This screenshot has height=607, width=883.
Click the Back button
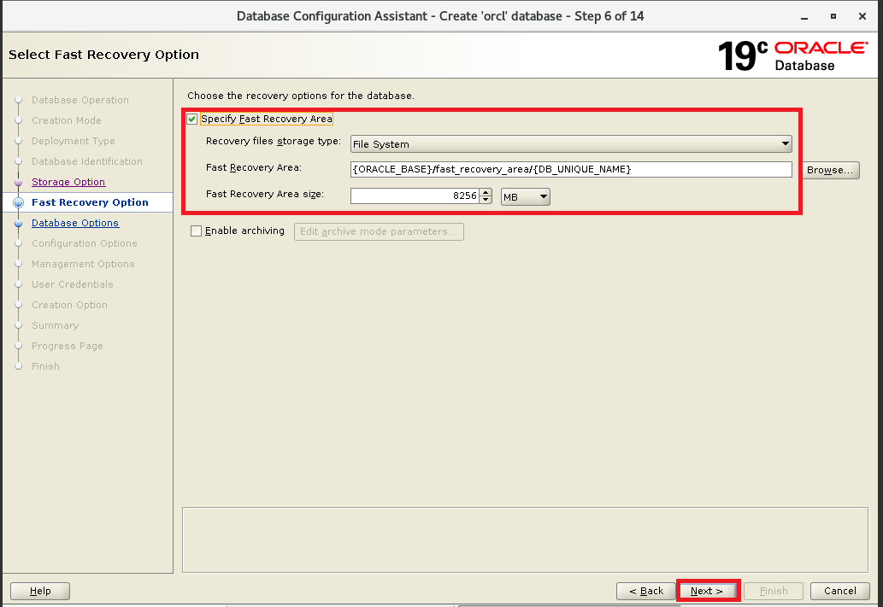646,591
